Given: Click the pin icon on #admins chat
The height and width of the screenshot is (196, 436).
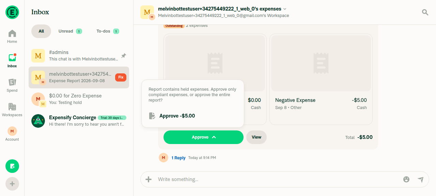Looking at the screenshot, I should click(124, 56).
